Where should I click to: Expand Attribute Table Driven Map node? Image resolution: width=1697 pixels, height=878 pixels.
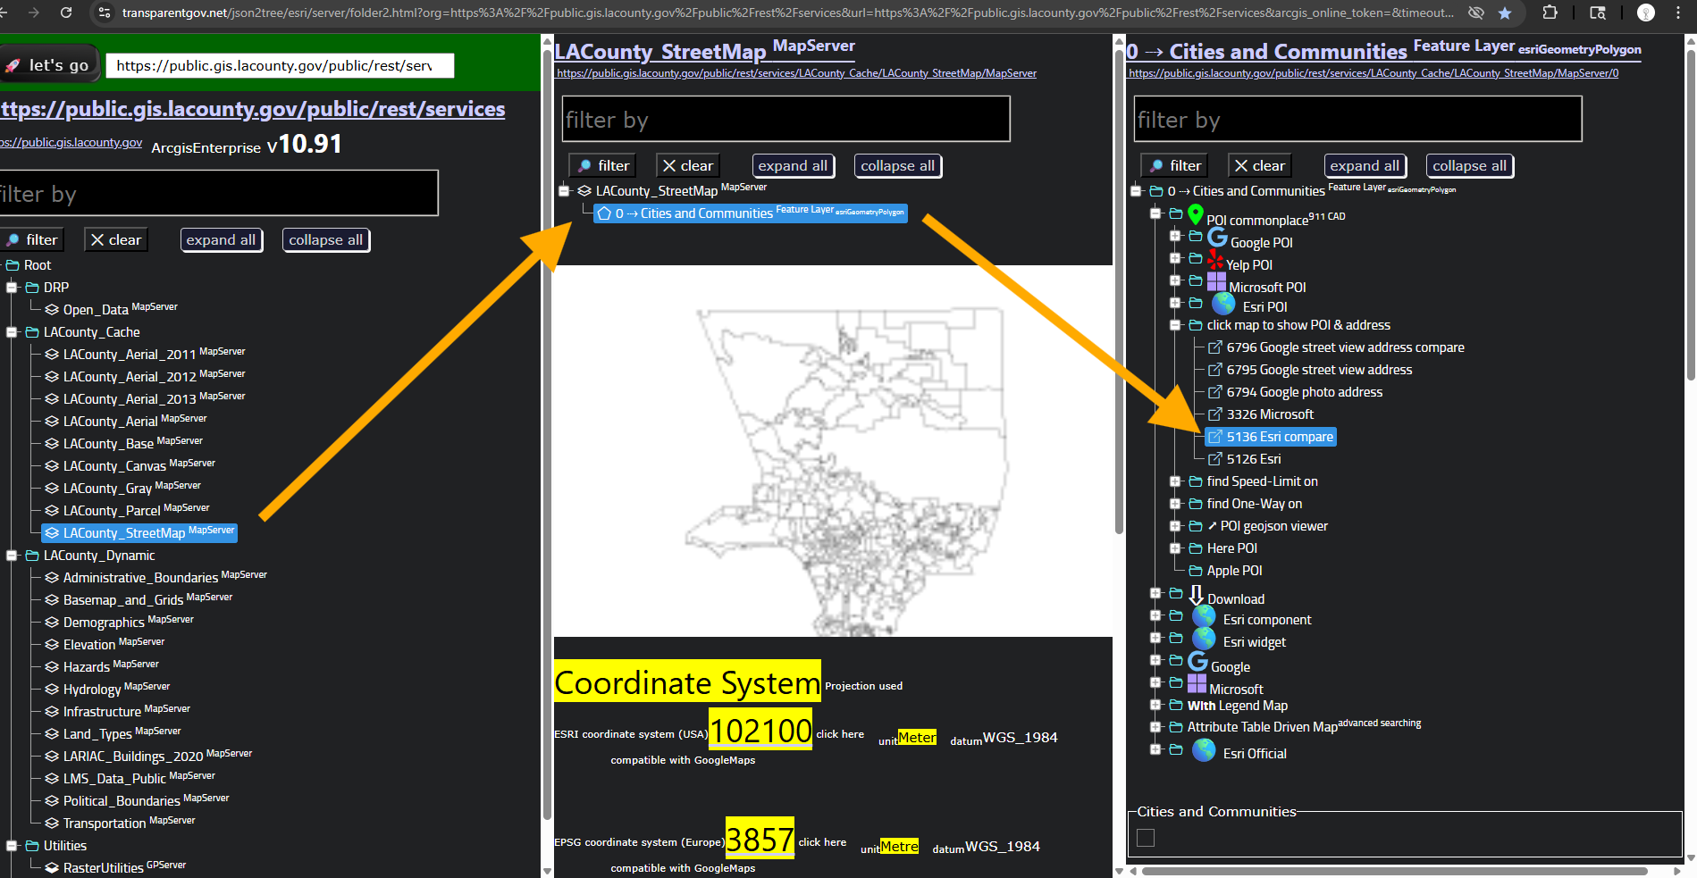[x=1155, y=727]
